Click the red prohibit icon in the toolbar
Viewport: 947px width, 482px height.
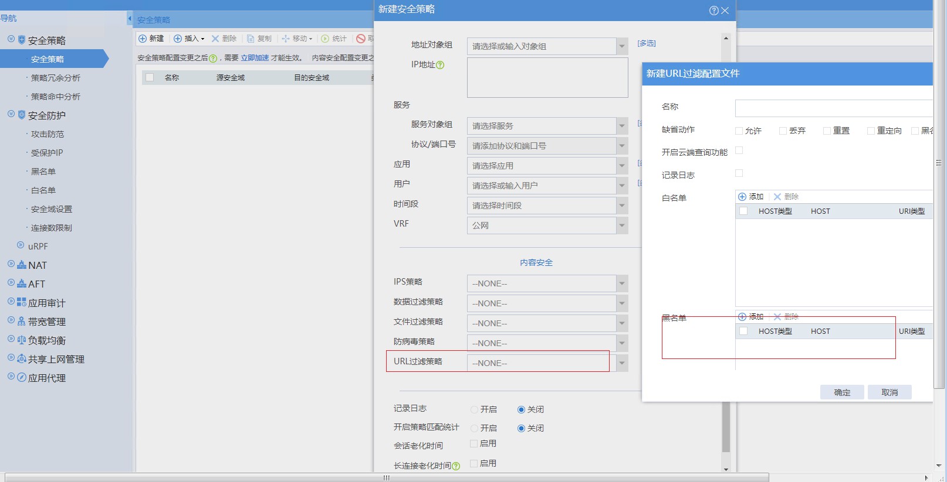tap(361, 39)
